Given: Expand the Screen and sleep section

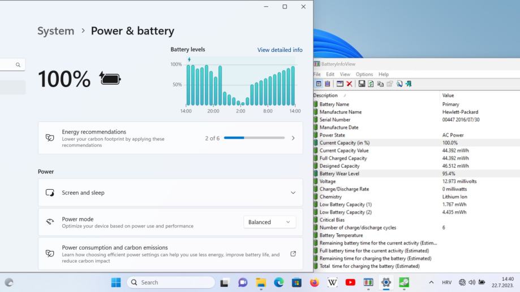Looking at the screenshot, I should (x=293, y=193).
